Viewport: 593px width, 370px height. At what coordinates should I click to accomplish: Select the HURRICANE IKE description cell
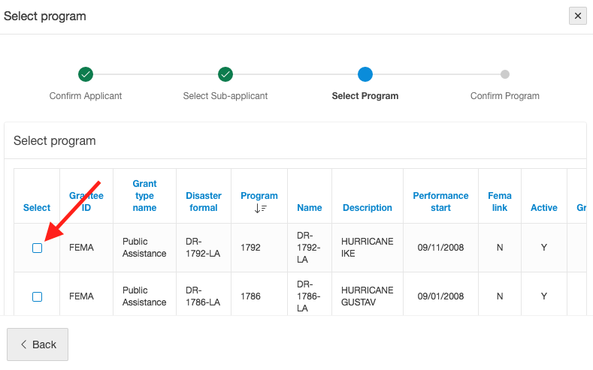[368, 248]
